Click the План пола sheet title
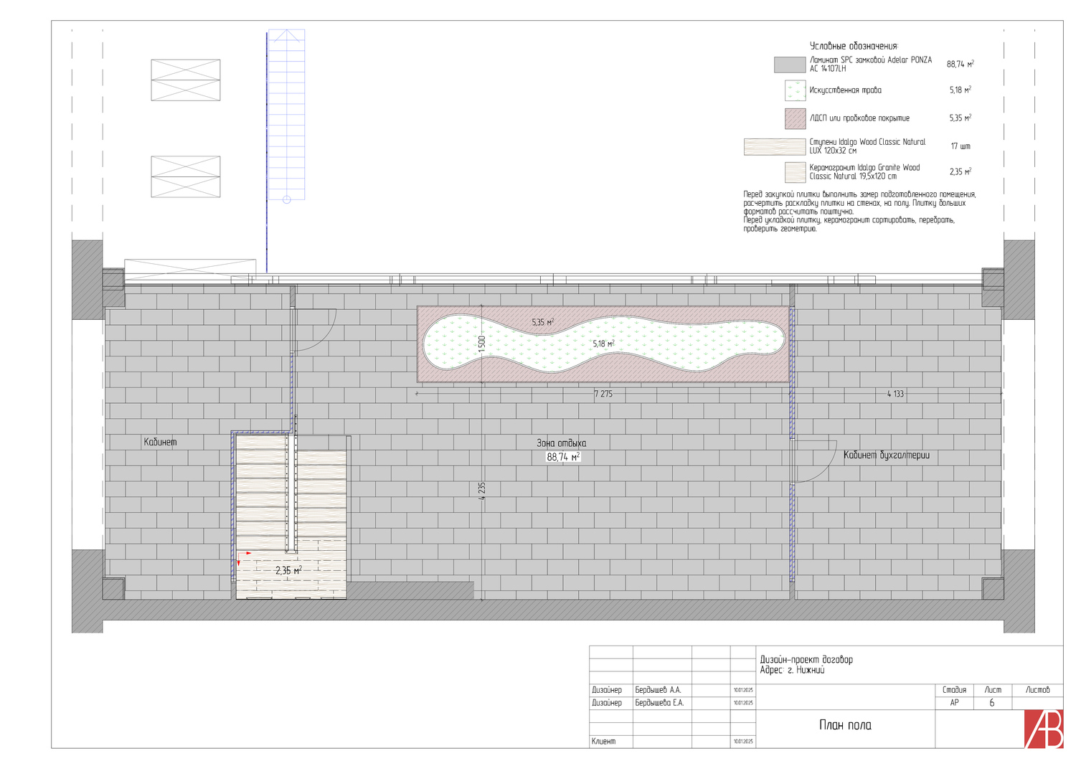This screenshot has width=1076, height=761. [845, 725]
